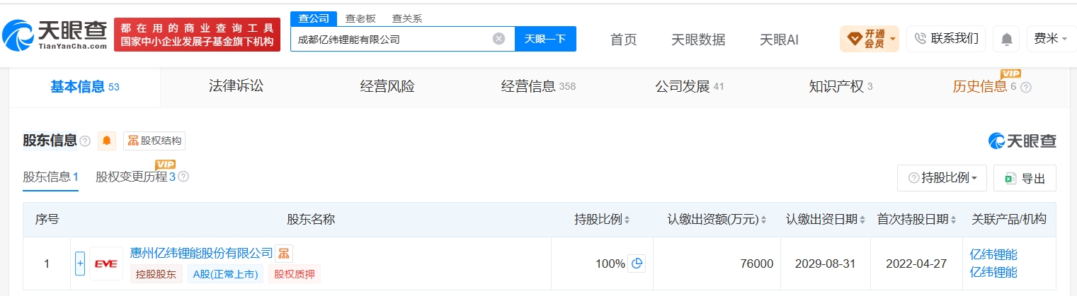Viewport: 1077px width, 296px height.
Task: Switch to the 法律诉讼 tab
Action: tap(236, 86)
